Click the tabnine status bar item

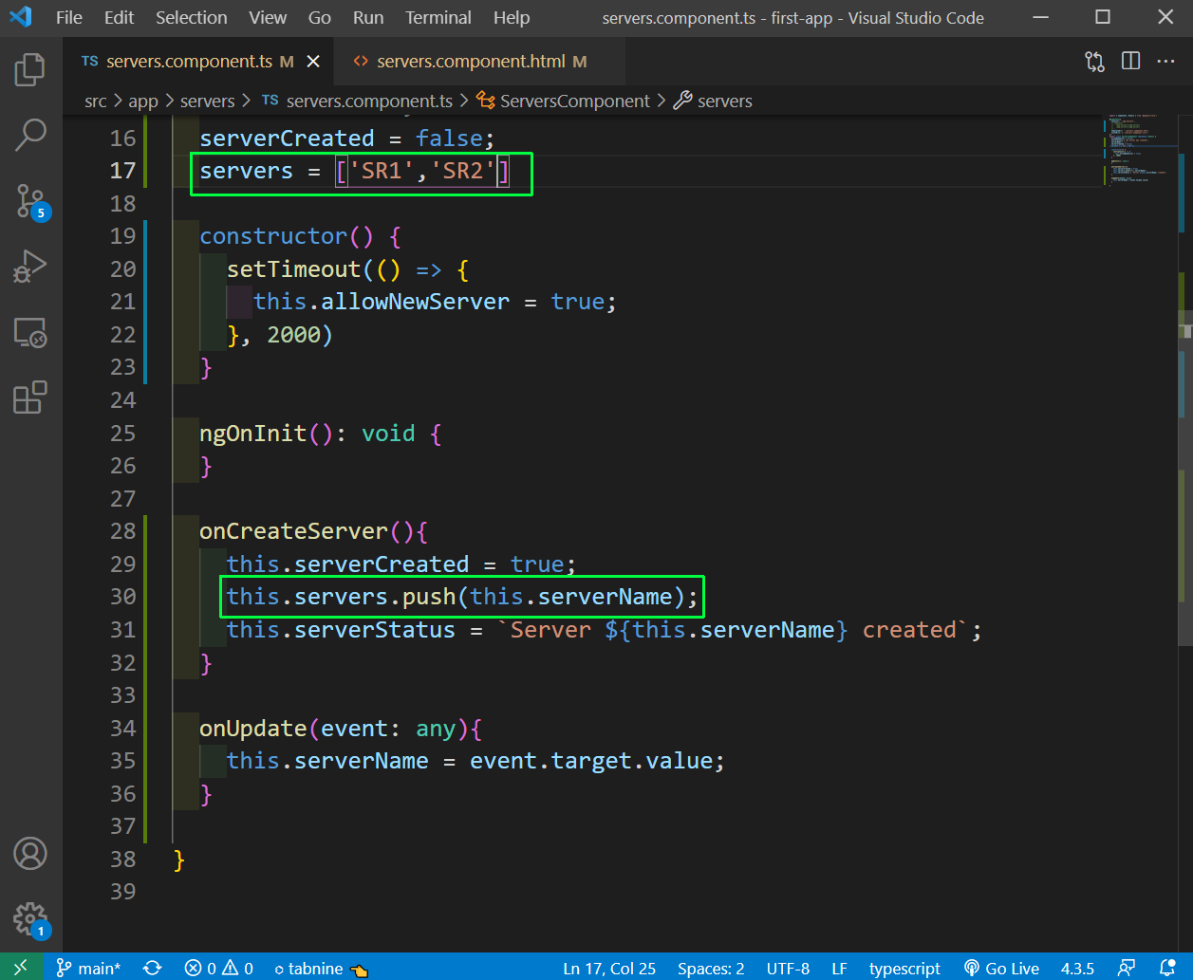pyautogui.click(x=321, y=968)
